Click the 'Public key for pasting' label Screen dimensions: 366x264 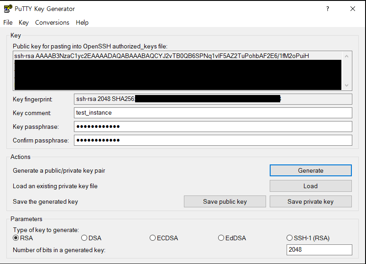(x=90, y=46)
